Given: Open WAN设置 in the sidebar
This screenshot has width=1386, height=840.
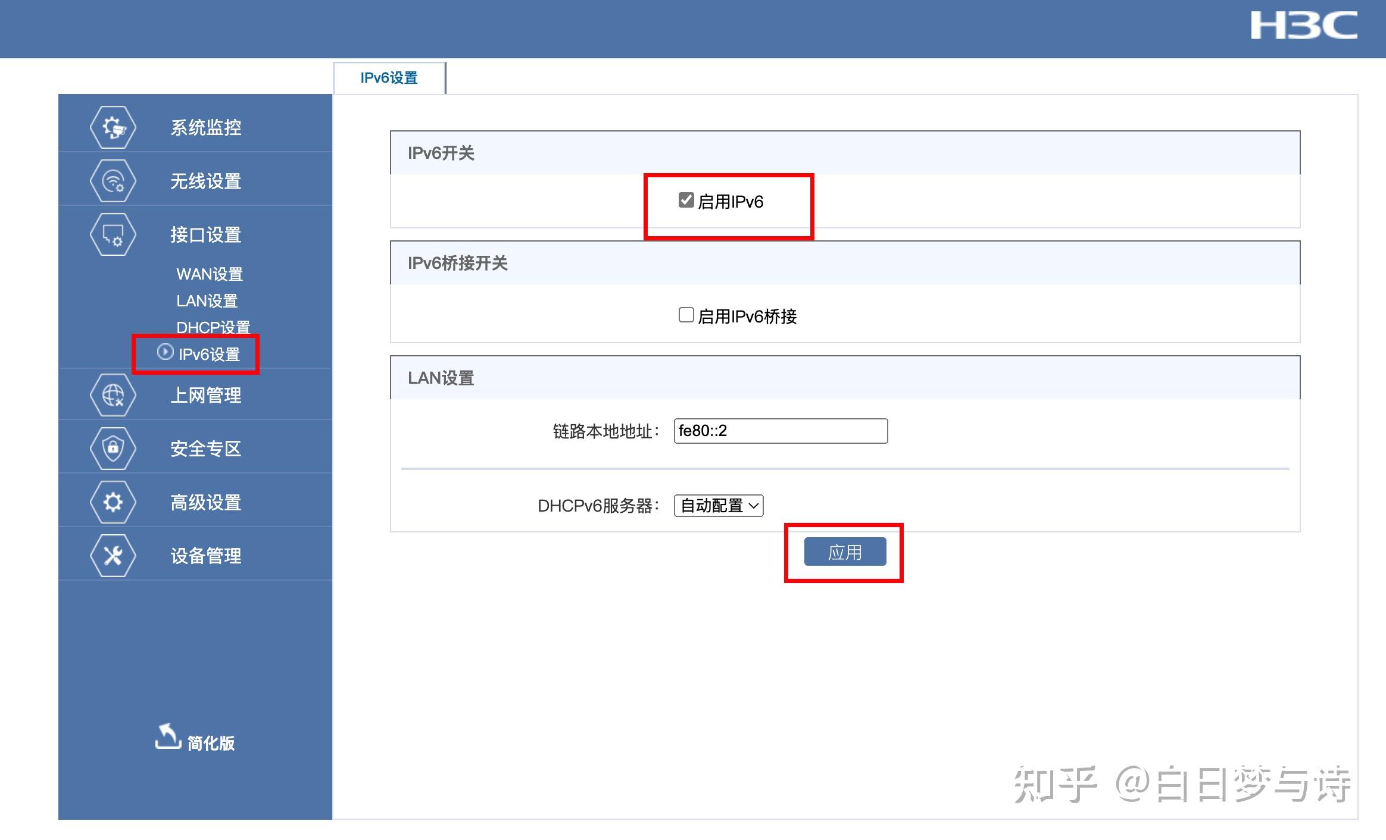Looking at the screenshot, I should coord(210,274).
